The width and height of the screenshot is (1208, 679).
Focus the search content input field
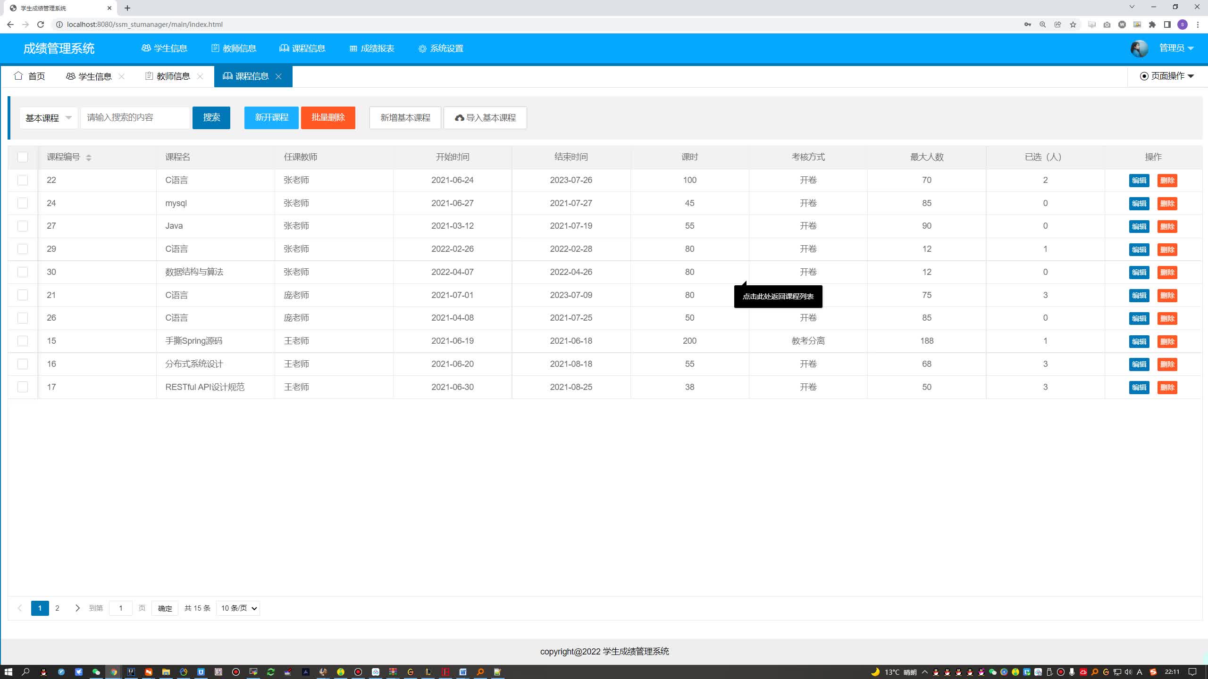pyautogui.click(x=135, y=118)
